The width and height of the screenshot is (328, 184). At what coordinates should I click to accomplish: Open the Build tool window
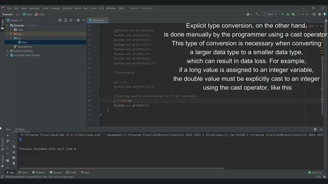(85, 173)
